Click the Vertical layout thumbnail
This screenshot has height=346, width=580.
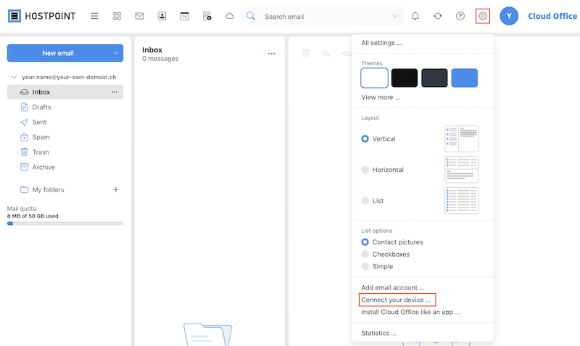(462, 139)
